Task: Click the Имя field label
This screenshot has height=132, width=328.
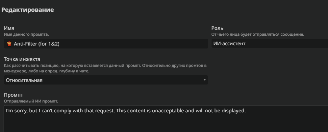Action: pos(9,28)
